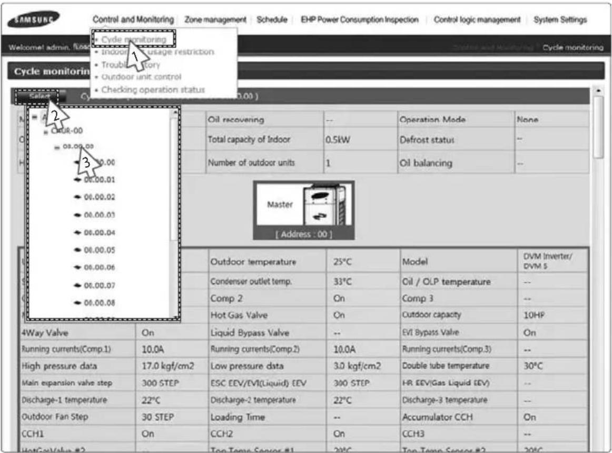Click the Cycle monitoring page heading
The width and height of the screenshot is (612, 453).
click(x=52, y=72)
